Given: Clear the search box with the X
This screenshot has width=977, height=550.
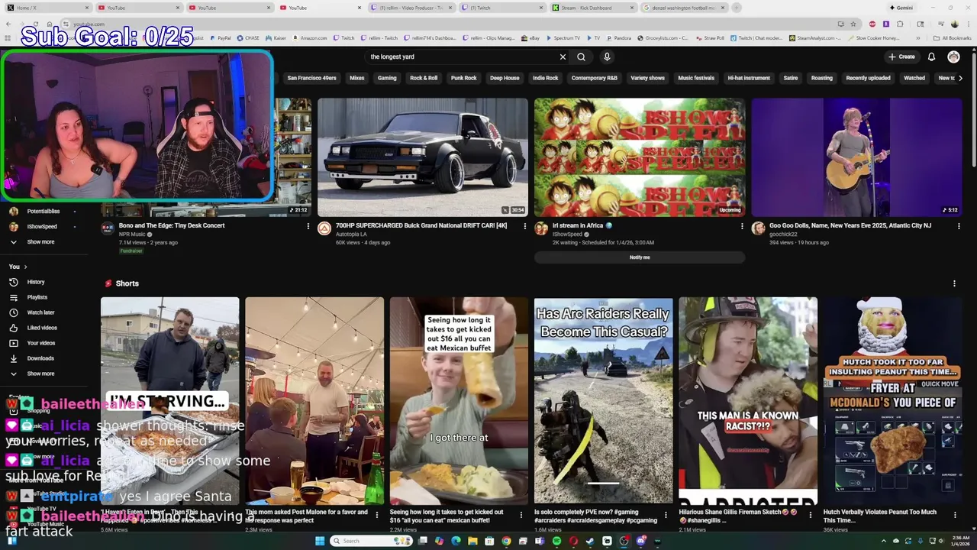Looking at the screenshot, I should click(x=563, y=57).
